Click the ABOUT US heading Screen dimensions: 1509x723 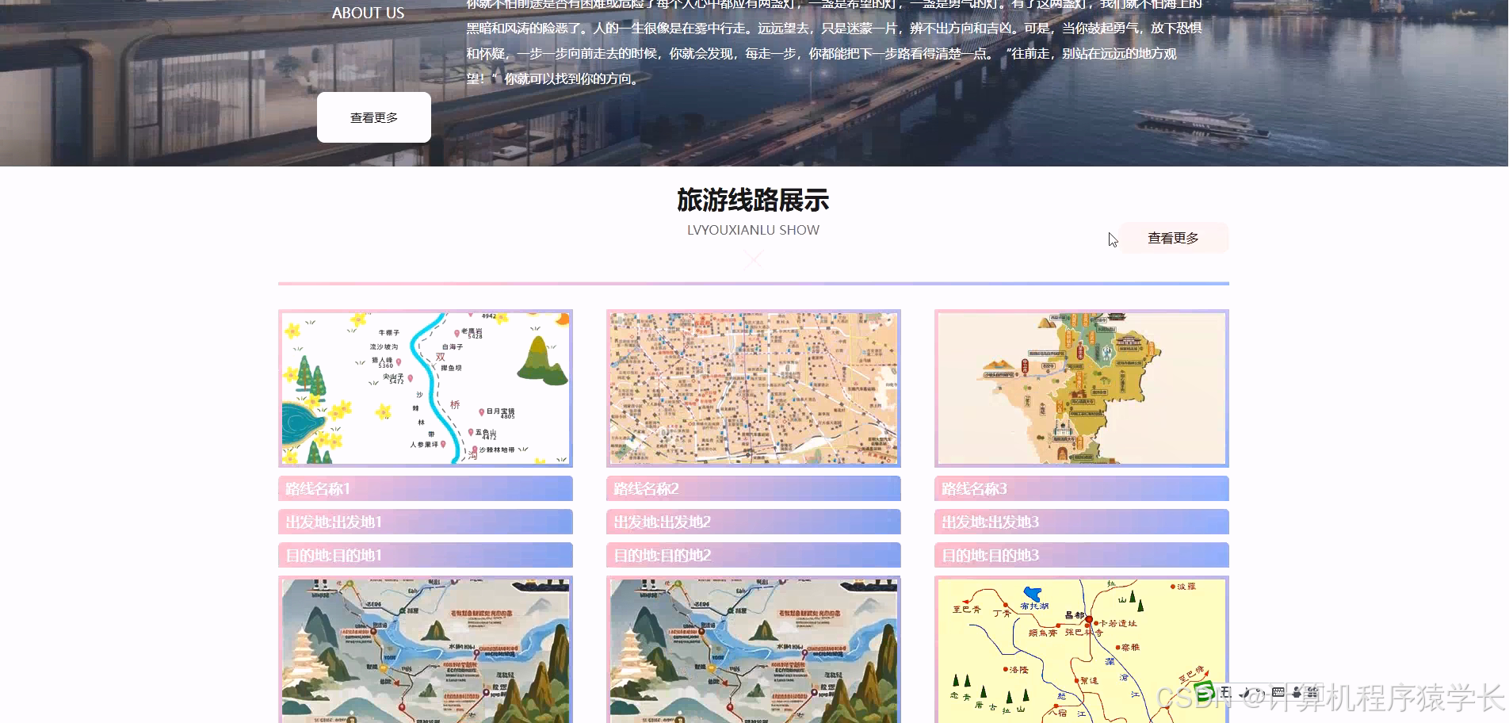pos(368,13)
